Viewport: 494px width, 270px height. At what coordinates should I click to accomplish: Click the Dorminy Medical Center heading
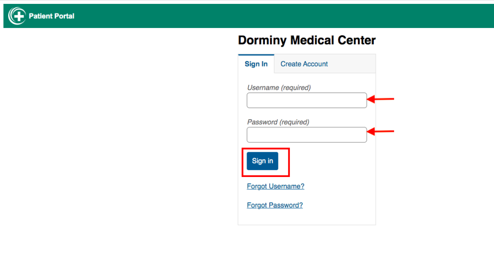[x=307, y=40]
